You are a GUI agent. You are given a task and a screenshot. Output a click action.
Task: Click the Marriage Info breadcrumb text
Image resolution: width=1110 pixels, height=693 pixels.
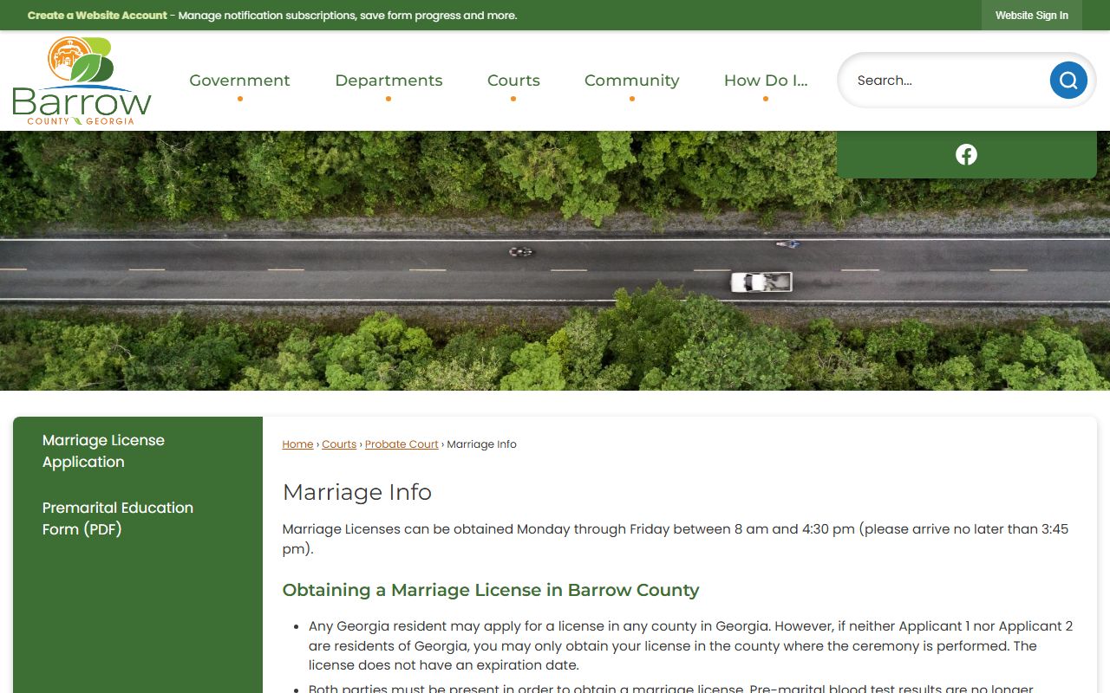(x=481, y=444)
